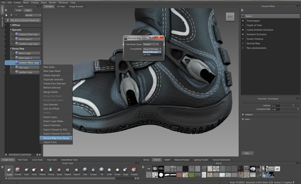Viewport: 301px width, 184px height.
Task: Switch to the UV View tab
Action: [61, 7]
